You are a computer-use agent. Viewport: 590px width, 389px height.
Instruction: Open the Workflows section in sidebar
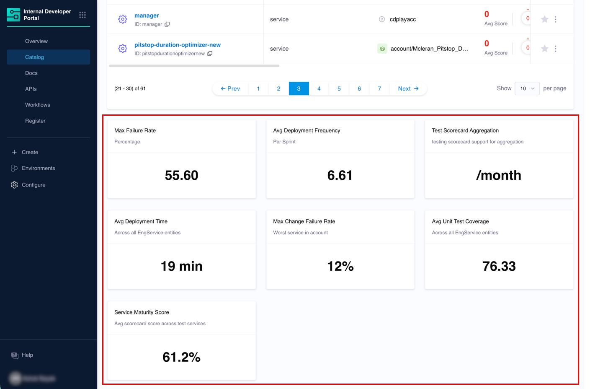pos(38,105)
